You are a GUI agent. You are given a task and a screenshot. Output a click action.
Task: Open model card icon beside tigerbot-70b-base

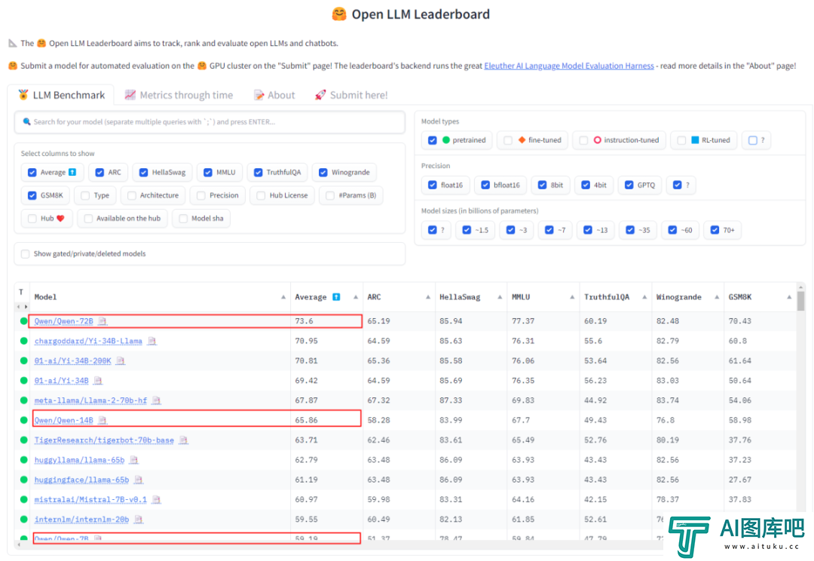click(183, 440)
